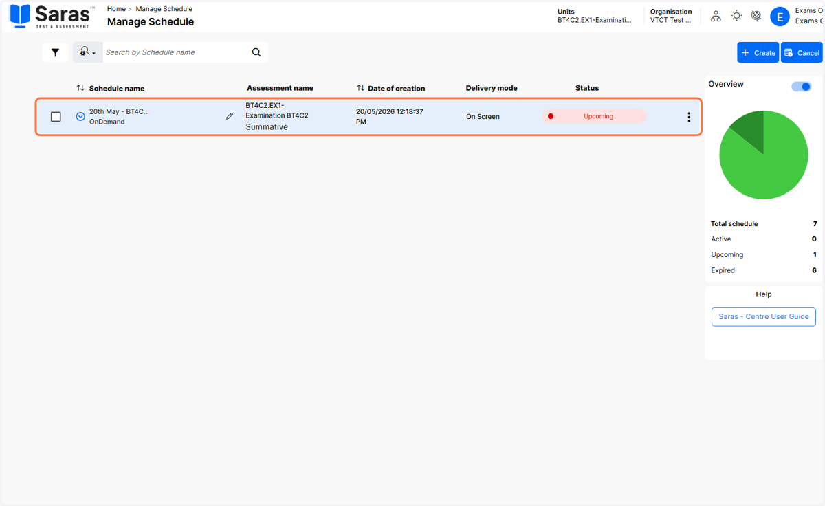This screenshot has width=825, height=506.
Task: Expand the 20th May schedule row chevron
Action: pos(80,117)
